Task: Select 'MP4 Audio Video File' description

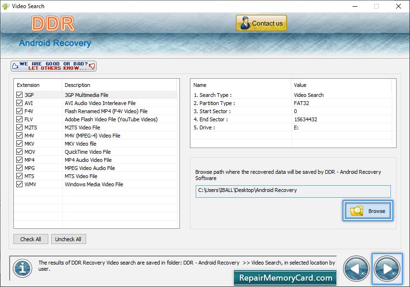Action: pyautogui.click(x=88, y=159)
